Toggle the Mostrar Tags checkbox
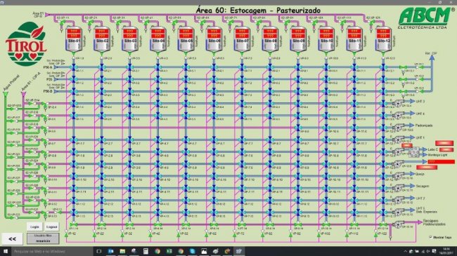 click(x=430, y=237)
